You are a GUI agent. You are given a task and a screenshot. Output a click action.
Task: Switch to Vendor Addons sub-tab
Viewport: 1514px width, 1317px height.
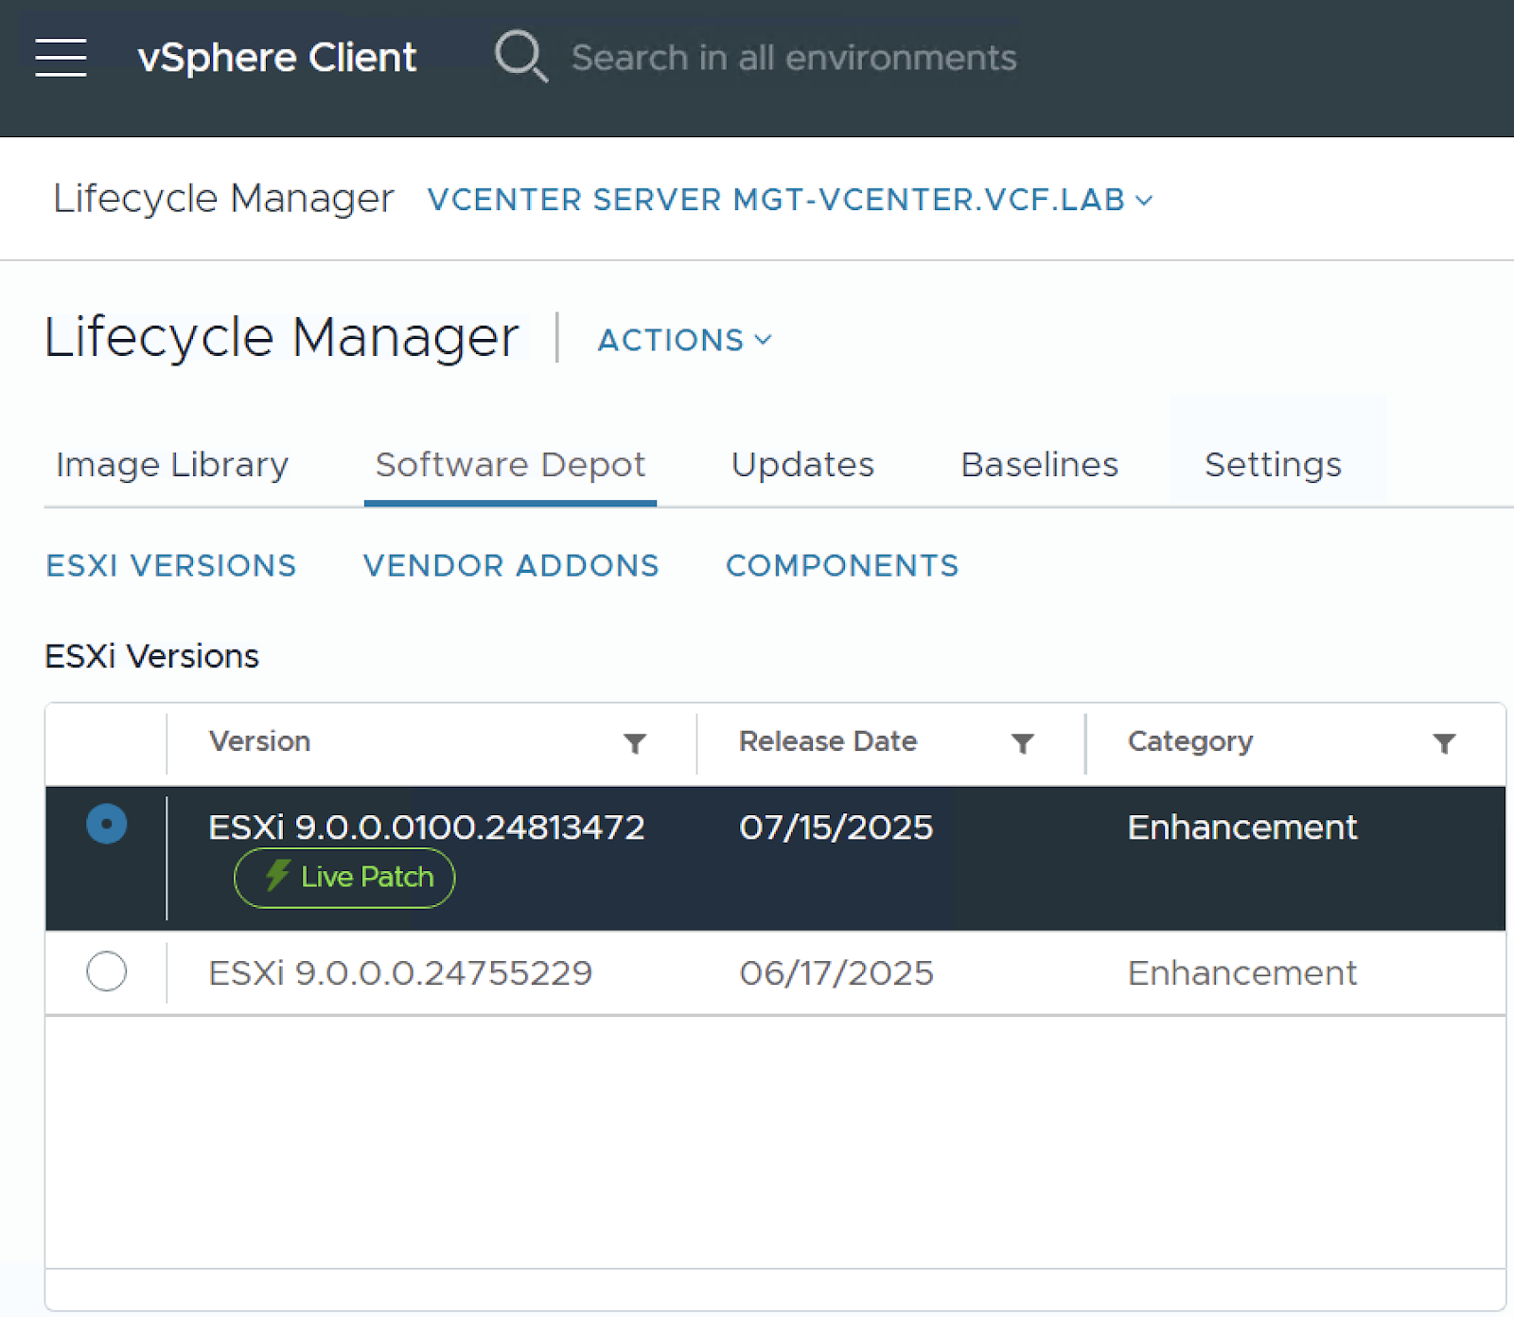[x=510, y=565]
